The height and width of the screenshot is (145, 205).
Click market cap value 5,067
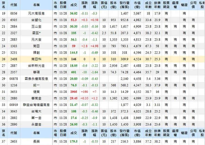(137, 14)
